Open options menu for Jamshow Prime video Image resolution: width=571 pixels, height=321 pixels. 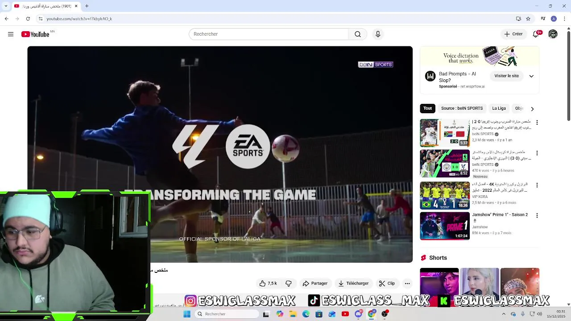(x=537, y=215)
